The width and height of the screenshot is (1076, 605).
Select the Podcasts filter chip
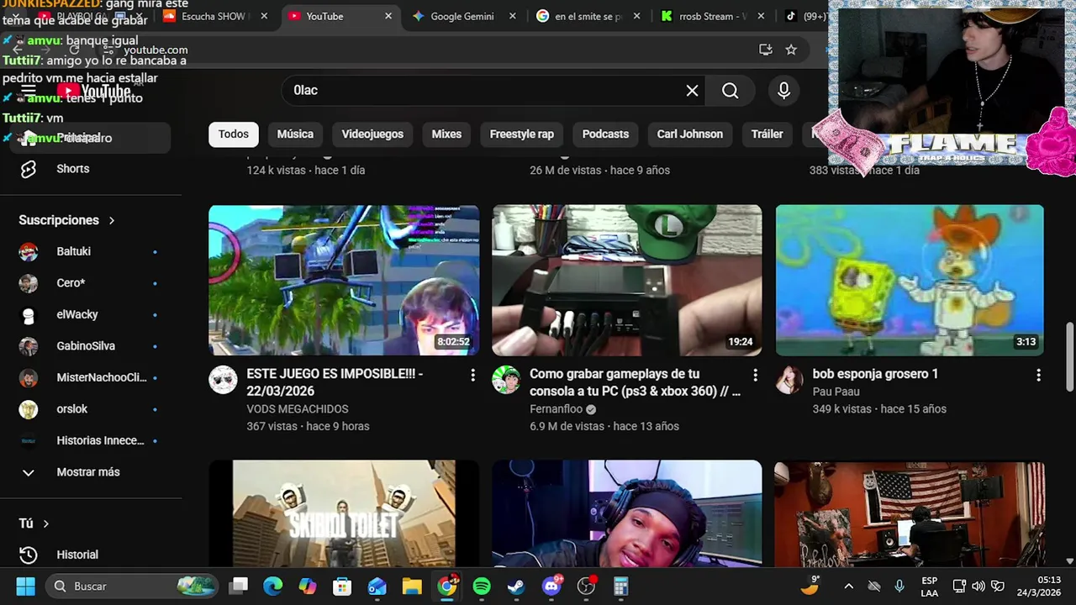pyautogui.click(x=605, y=134)
